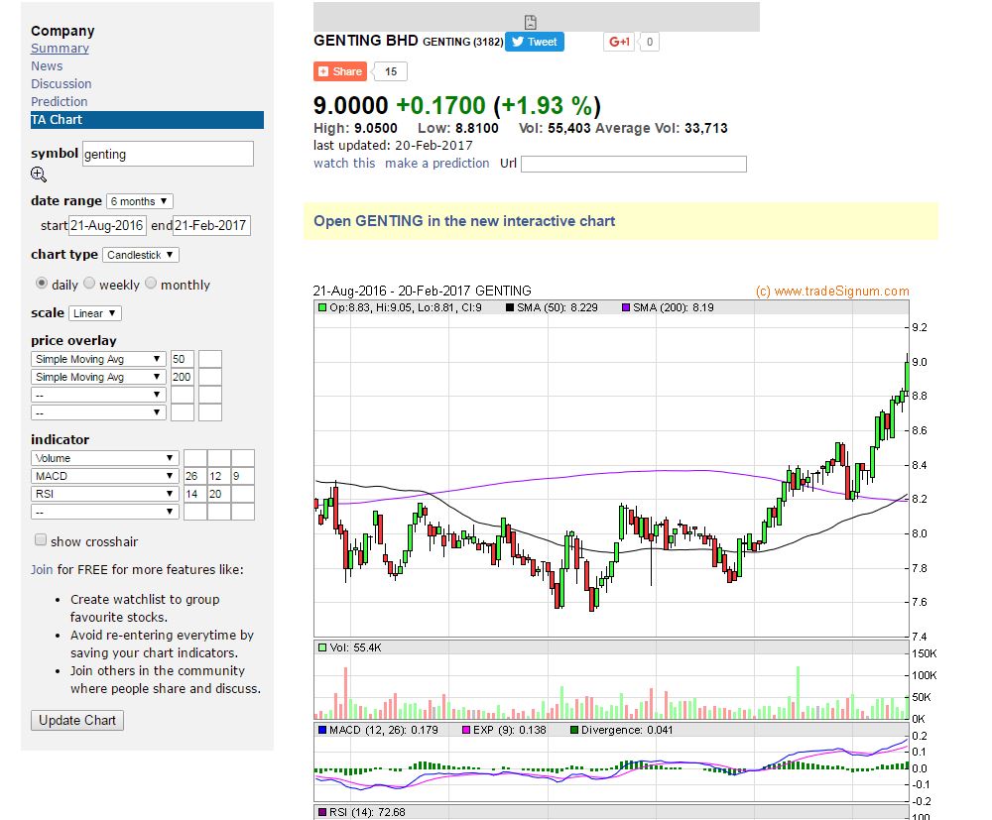
Task: Click the Tweet button
Action: pyautogui.click(x=535, y=42)
